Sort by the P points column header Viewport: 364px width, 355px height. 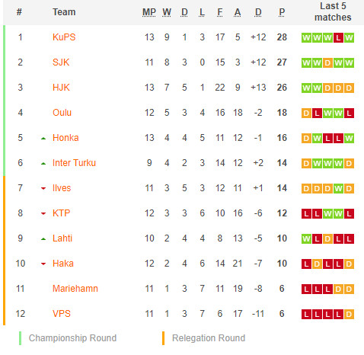click(x=282, y=12)
